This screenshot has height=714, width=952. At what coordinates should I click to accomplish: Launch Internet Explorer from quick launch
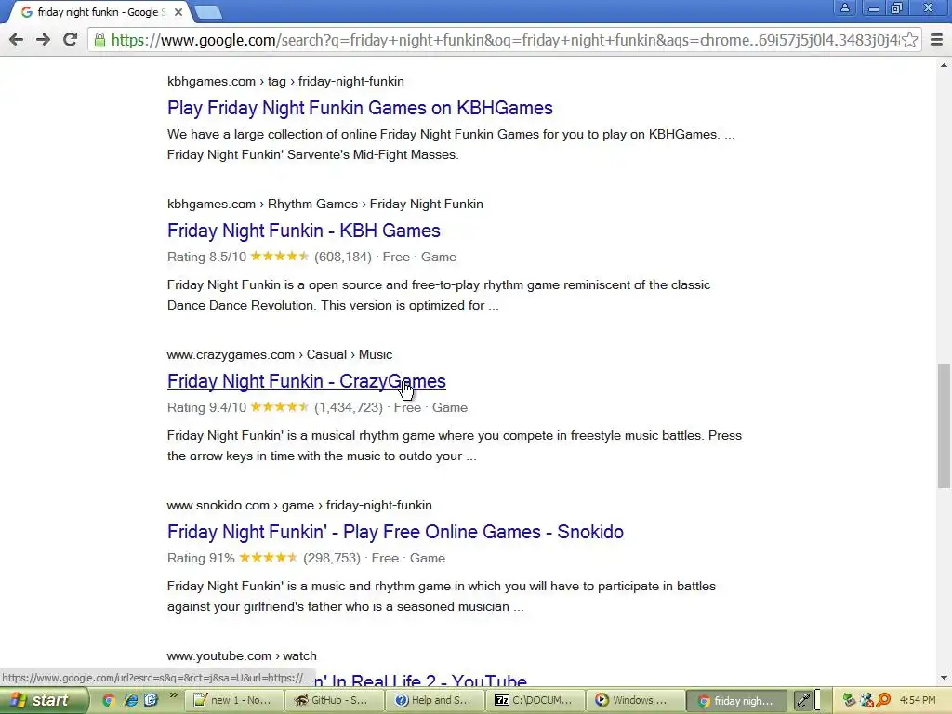[x=130, y=700]
